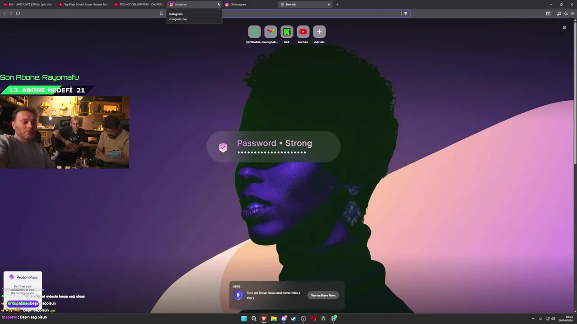Screen dimensions: 577x324
Task: Click the Password Strong sponsored widget
Action: point(273,147)
